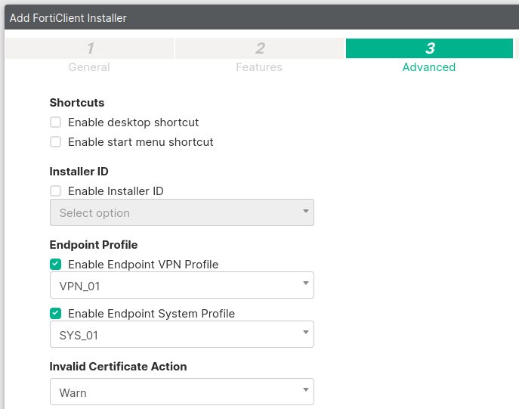Uncheck Enable Endpoint VPN Profile
This screenshot has height=409, width=519.
[55, 265]
